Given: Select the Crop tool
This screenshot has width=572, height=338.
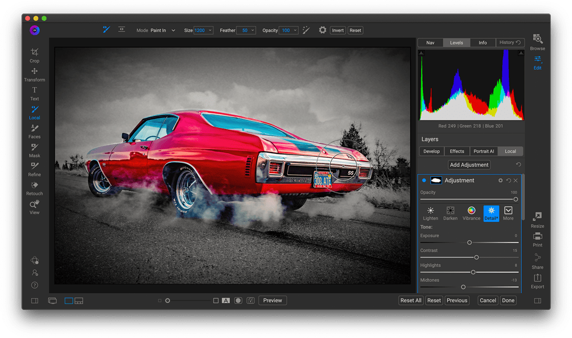Looking at the screenshot, I should [x=34, y=55].
